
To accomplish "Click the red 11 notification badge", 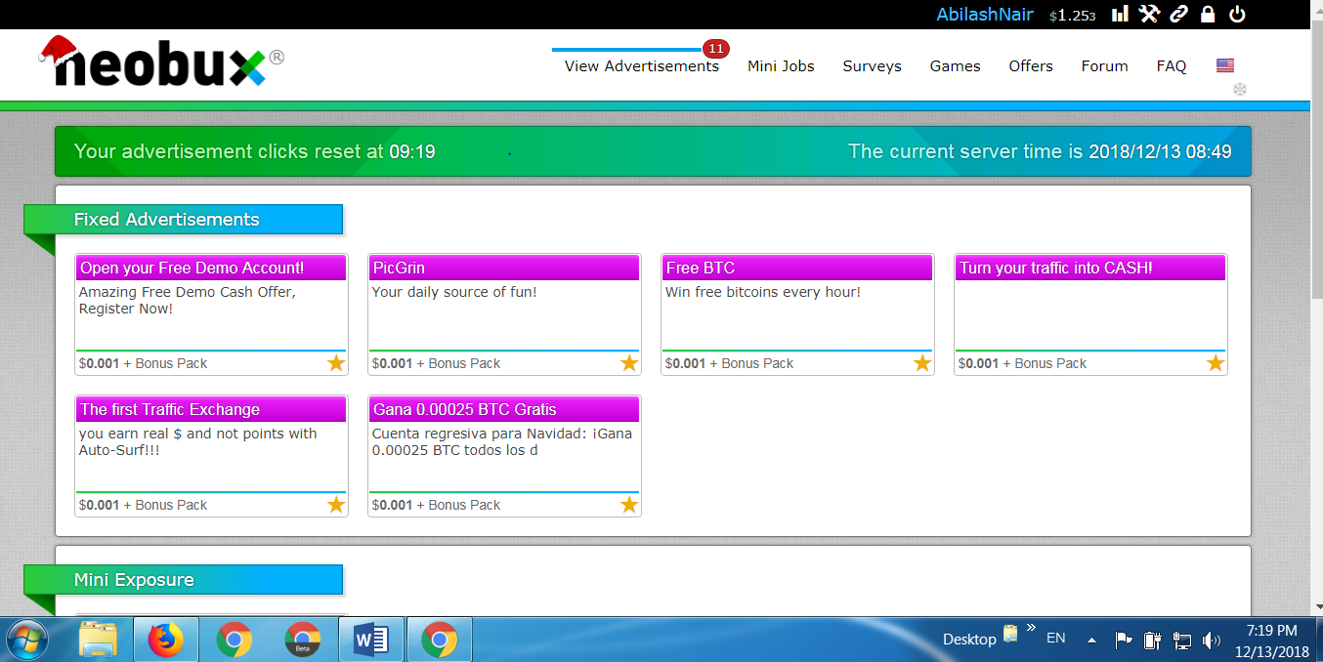I will pyautogui.click(x=716, y=49).
